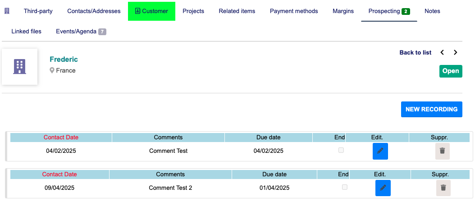Sort by first table's Contact Date header

[61, 137]
